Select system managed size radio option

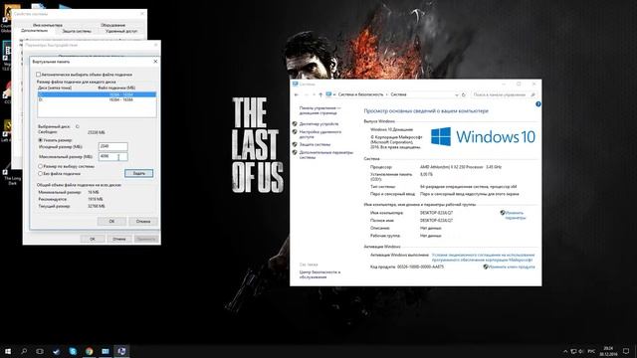pos(40,166)
